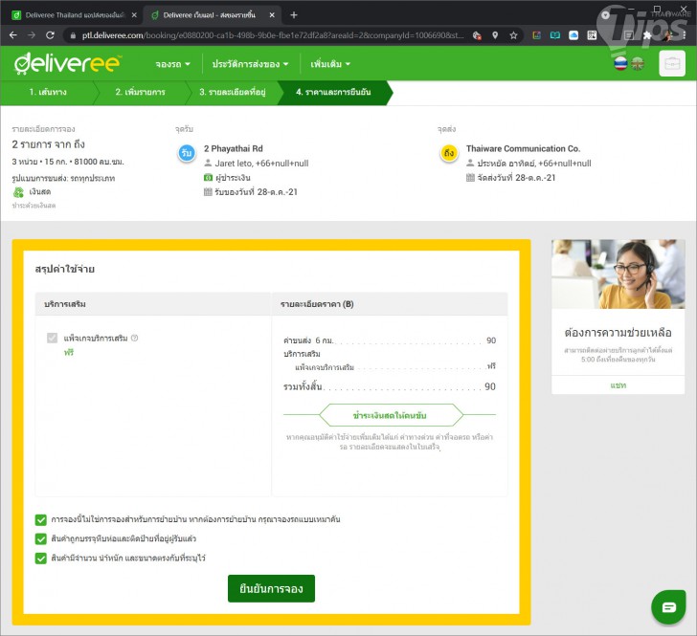The image size is (697, 636).
Task: Toggle the แพ็จเกจบริการเสริม checkbox
Action: [53, 339]
